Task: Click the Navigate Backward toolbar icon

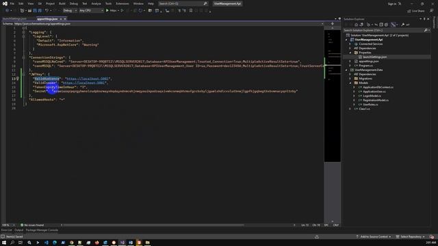Action: point(7,11)
